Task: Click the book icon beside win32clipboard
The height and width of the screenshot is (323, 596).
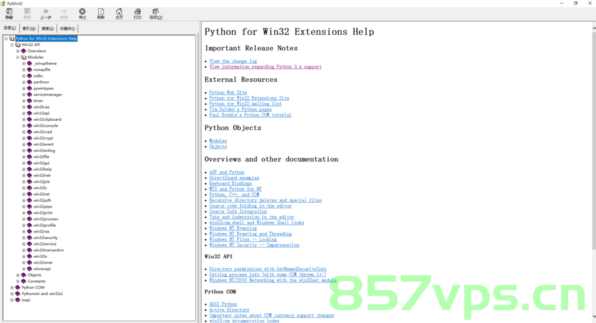Action: [29, 120]
